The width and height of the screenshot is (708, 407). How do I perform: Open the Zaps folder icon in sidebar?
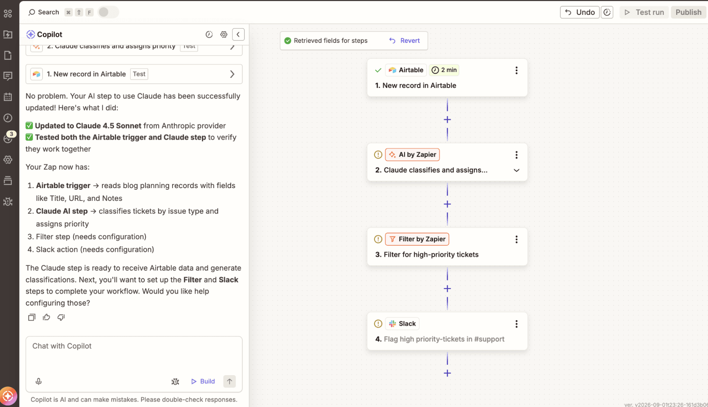coord(8,34)
